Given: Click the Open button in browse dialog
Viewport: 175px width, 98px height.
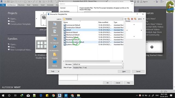Looking at the screenshot, I should pyautogui.click(x=124, y=71).
